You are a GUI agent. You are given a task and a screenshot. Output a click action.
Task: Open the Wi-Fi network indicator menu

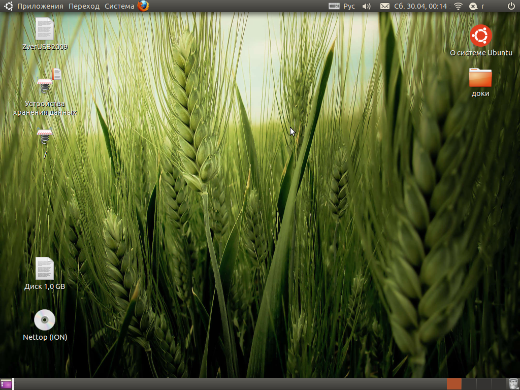(x=458, y=6)
